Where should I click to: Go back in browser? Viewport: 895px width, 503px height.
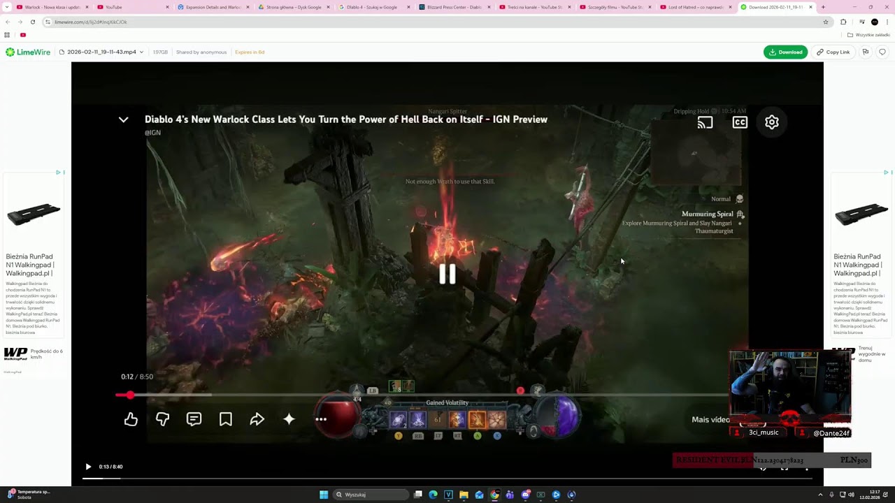(x=8, y=22)
